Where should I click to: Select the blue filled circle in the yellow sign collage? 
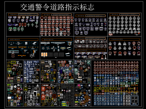[x=52, y=70]
